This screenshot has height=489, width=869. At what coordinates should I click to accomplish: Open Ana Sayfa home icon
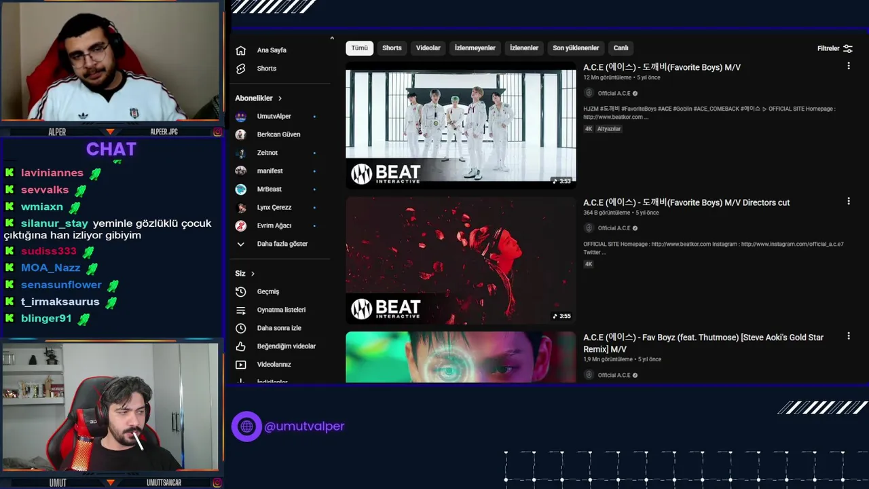[x=240, y=50]
